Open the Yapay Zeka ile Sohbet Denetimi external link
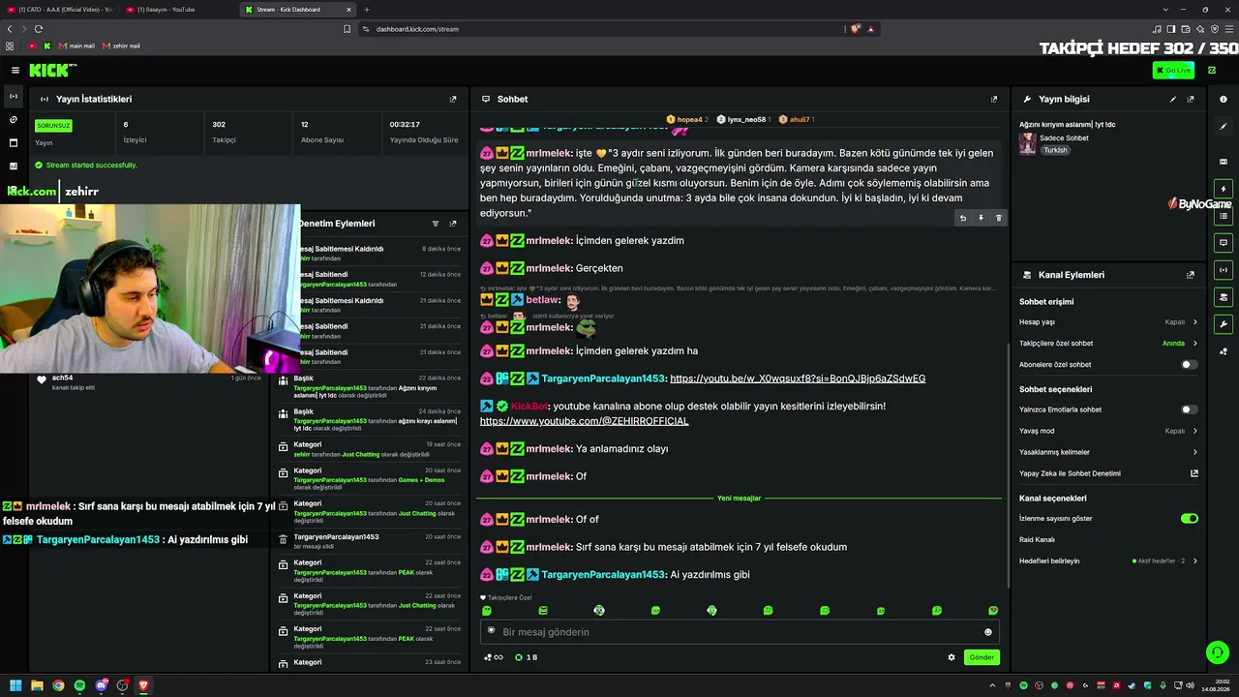This screenshot has width=1239, height=697. (1194, 473)
